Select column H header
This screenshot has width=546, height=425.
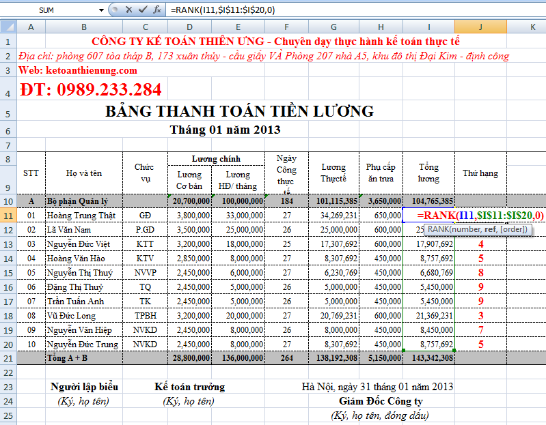click(381, 27)
